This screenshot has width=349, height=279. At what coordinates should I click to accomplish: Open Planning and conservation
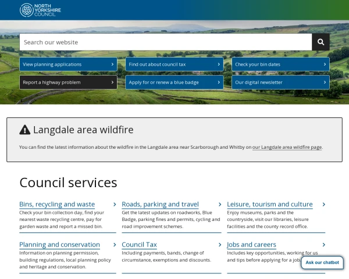point(60,245)
